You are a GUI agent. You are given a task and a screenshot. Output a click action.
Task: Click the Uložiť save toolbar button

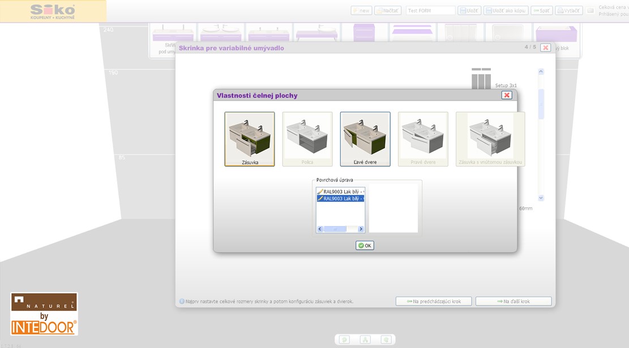pos(469,11)
